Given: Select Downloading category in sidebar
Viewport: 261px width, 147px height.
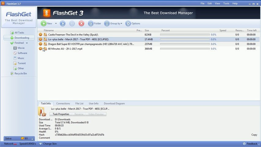Looking at the screenshot, I should pos(19,38).
